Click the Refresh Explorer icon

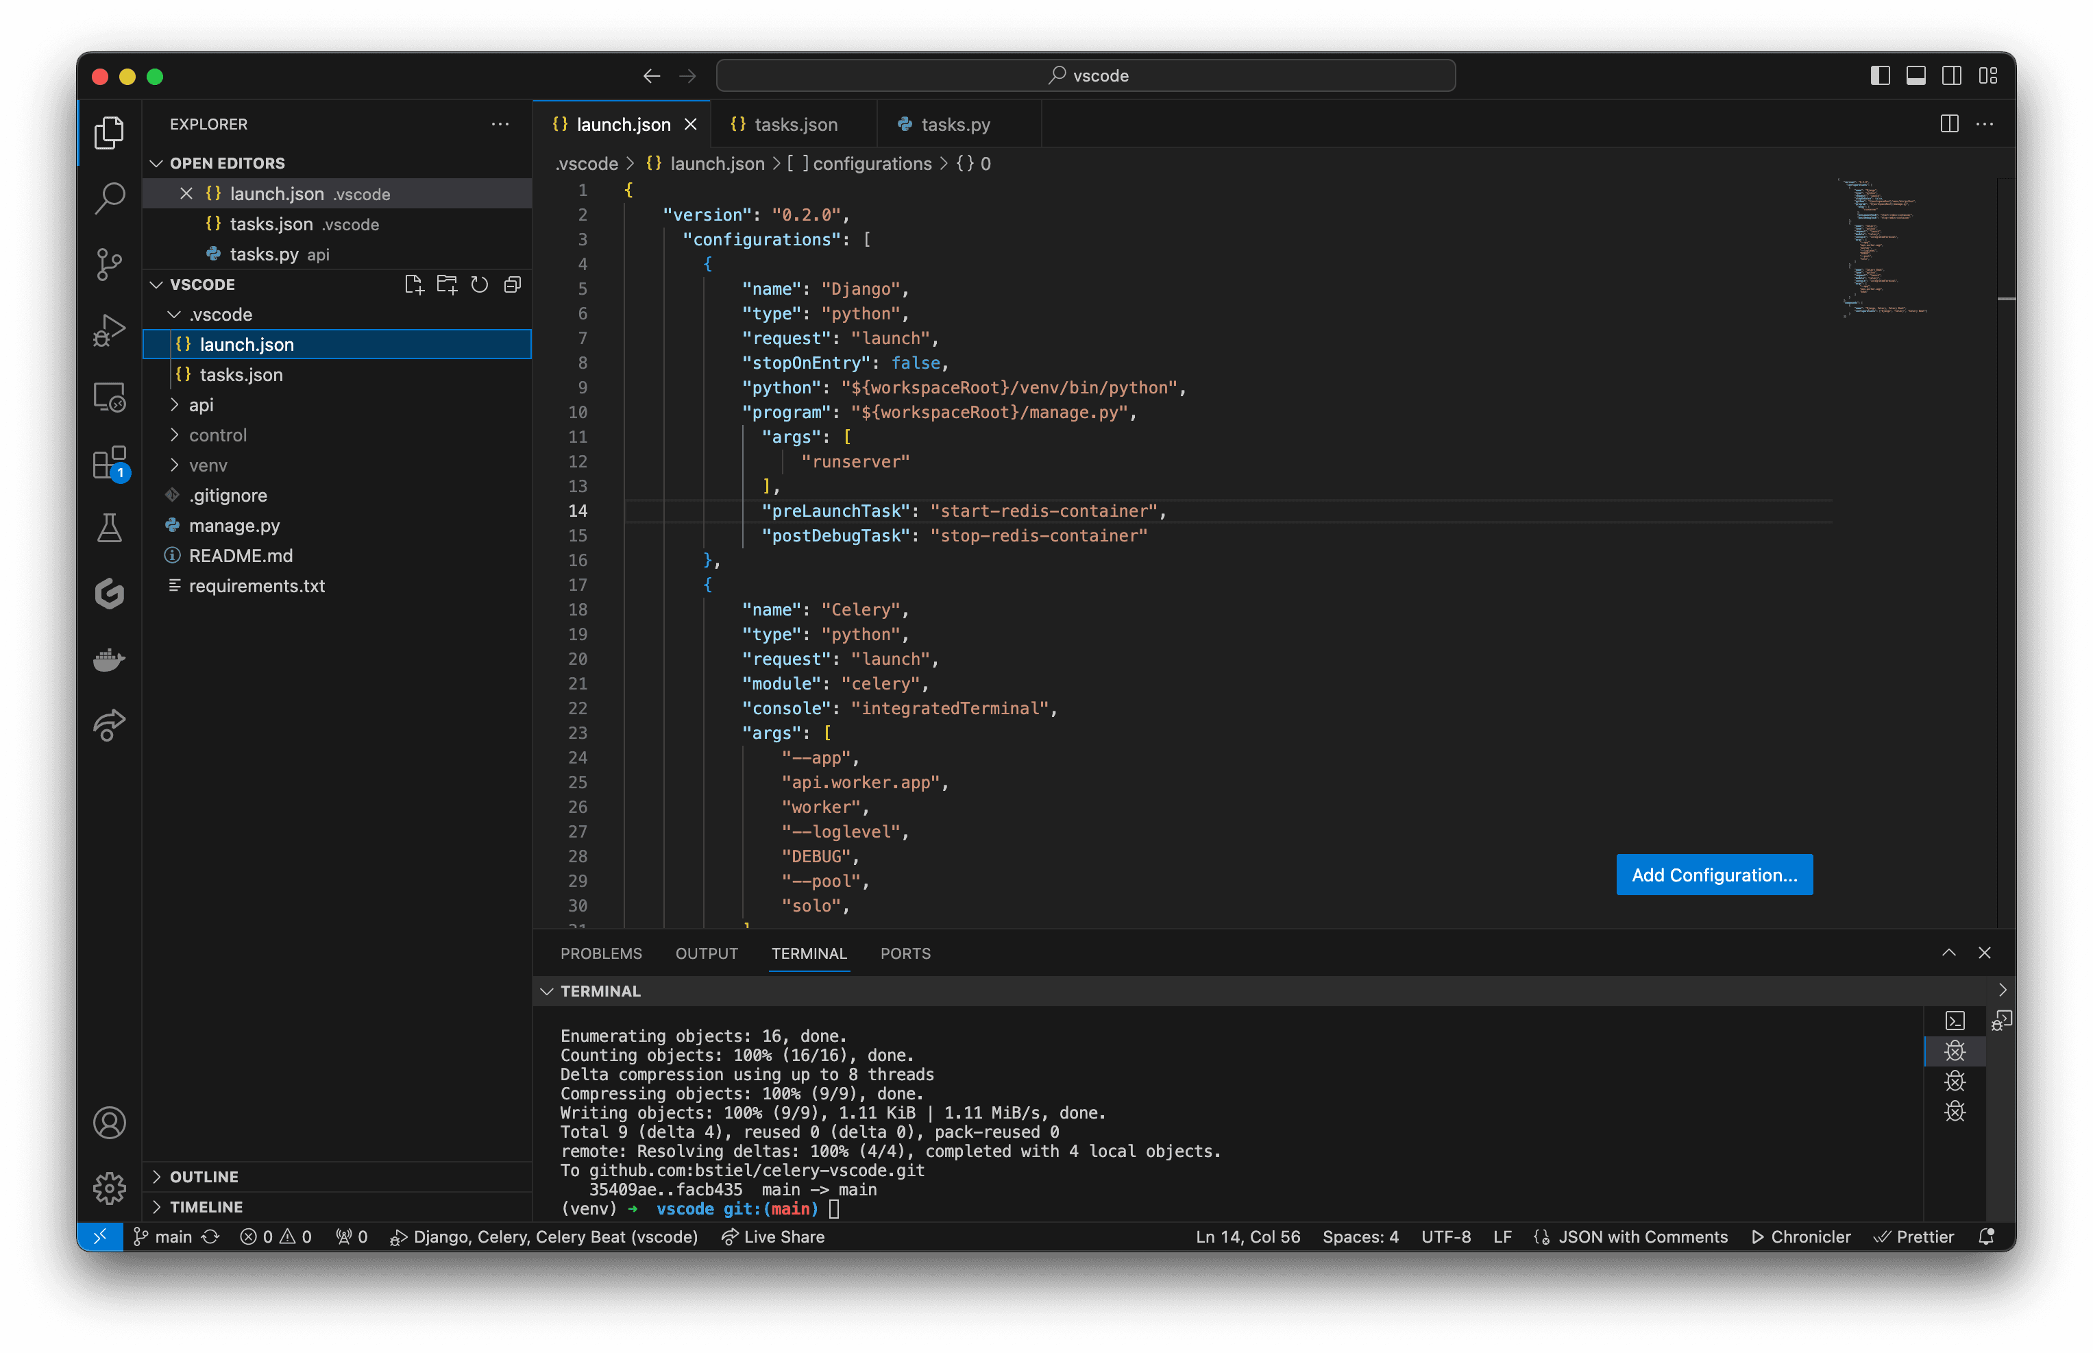(x=480, y=284)
